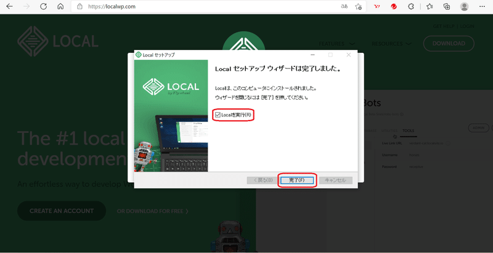Click the 完了(F) finish button
Viewport: 493px width, 253px height.
coord(297,180)
